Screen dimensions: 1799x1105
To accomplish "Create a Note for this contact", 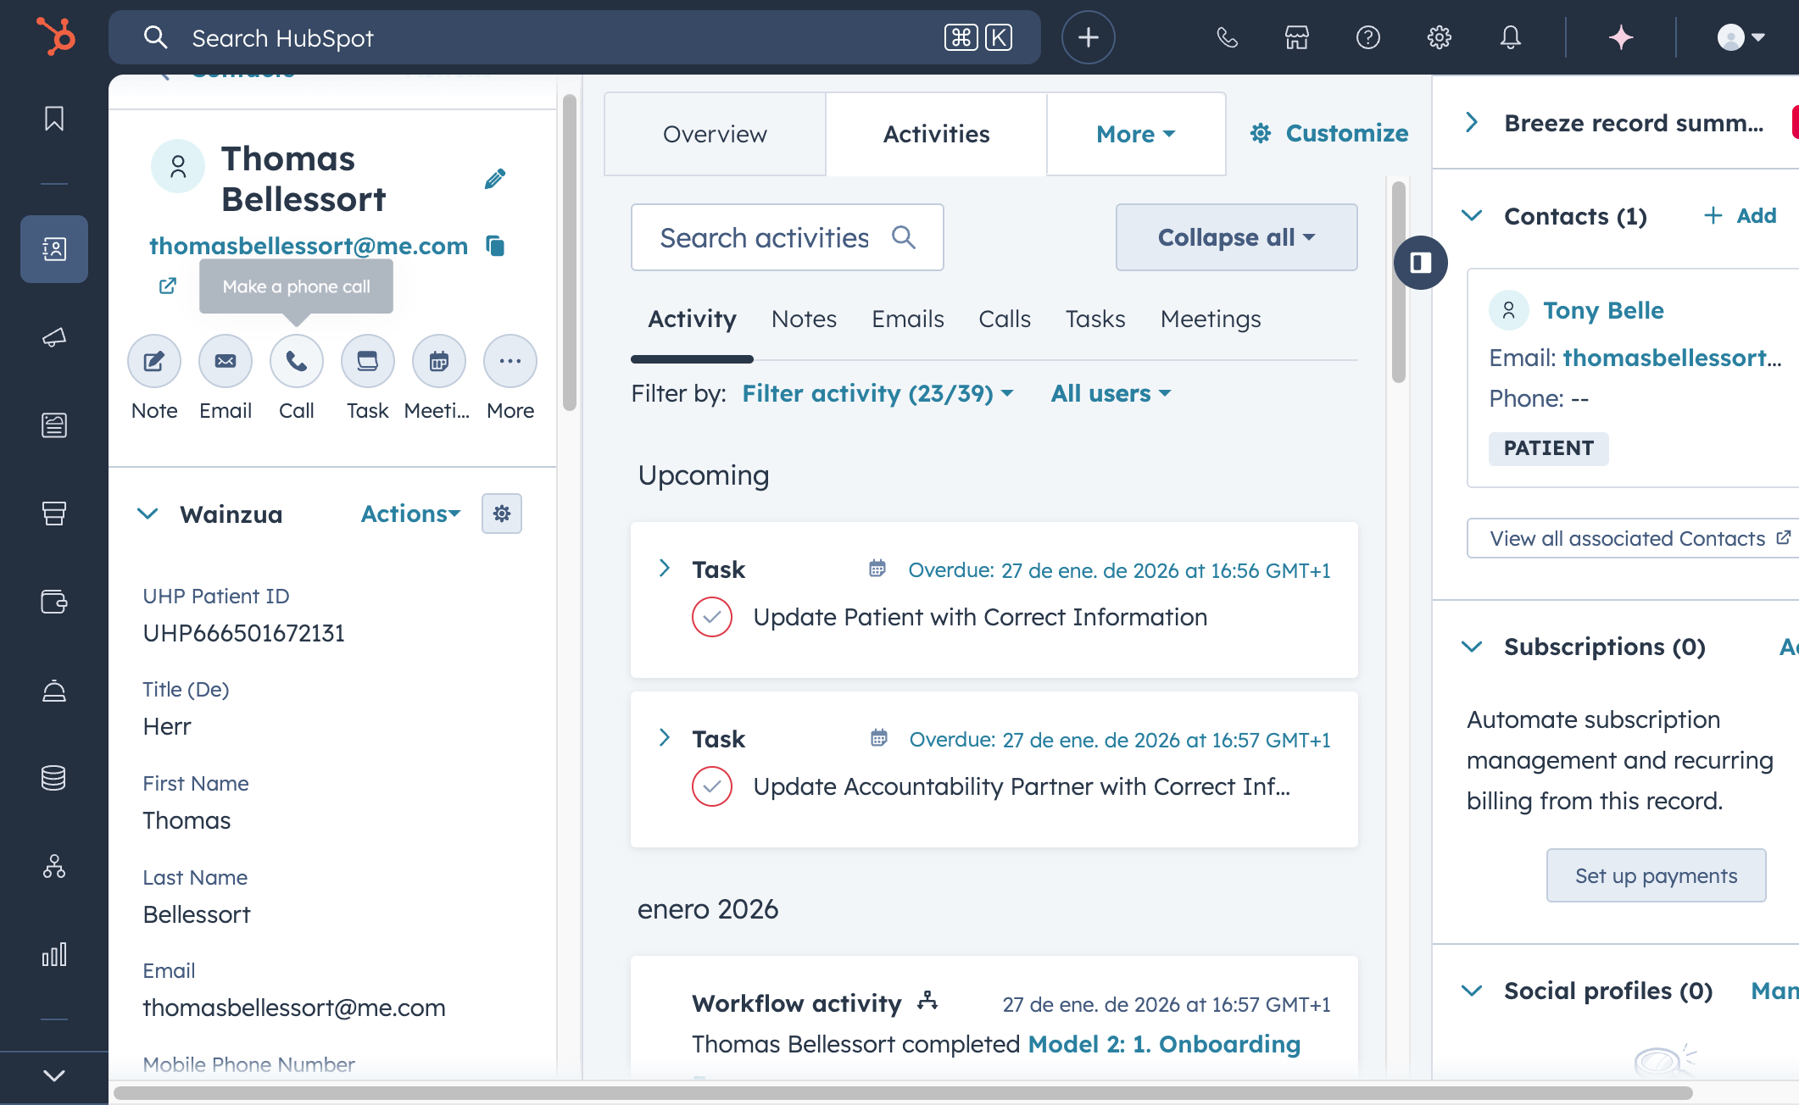I will click(x=154, y=362).
